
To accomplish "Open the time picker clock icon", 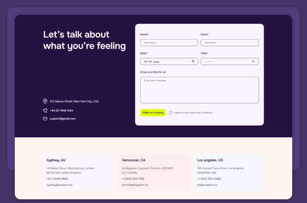I will tap(253, 62).
